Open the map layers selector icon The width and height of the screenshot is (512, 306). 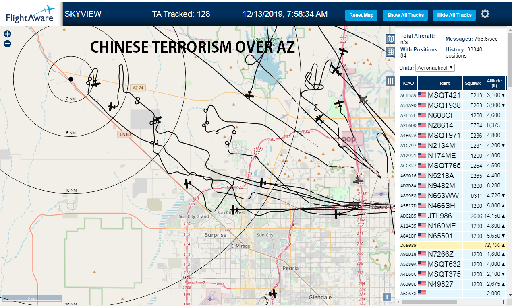[x=390, y=39]
